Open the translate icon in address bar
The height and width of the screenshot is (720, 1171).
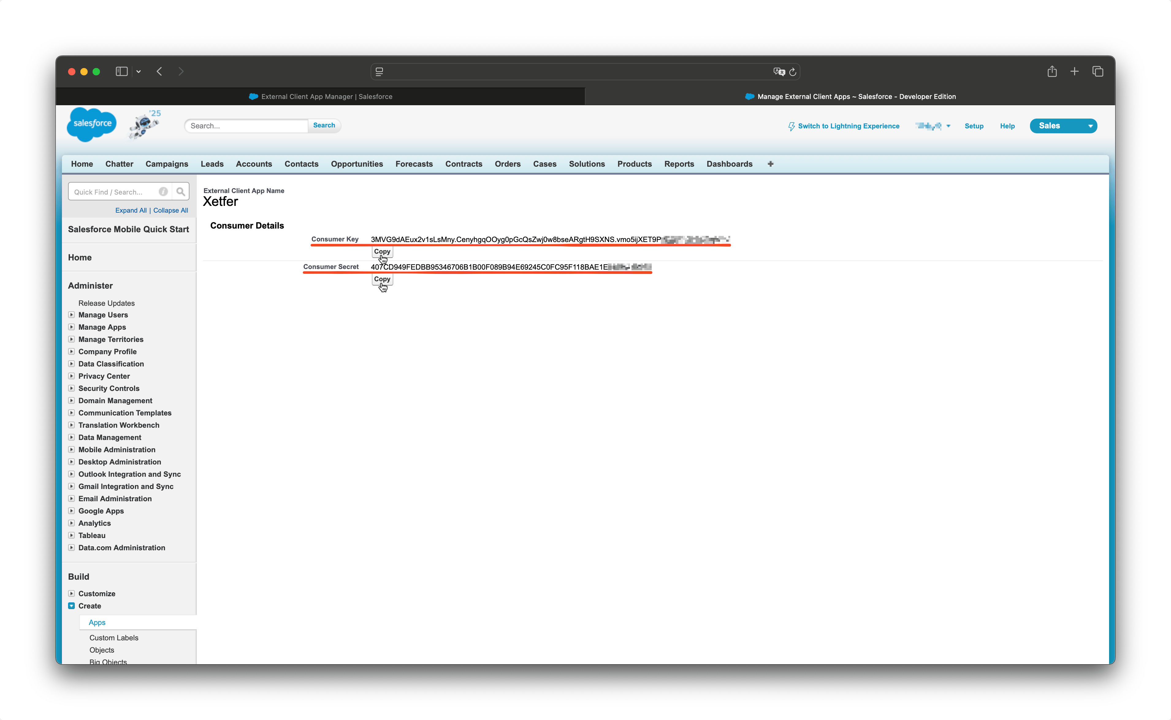point(780,72)
